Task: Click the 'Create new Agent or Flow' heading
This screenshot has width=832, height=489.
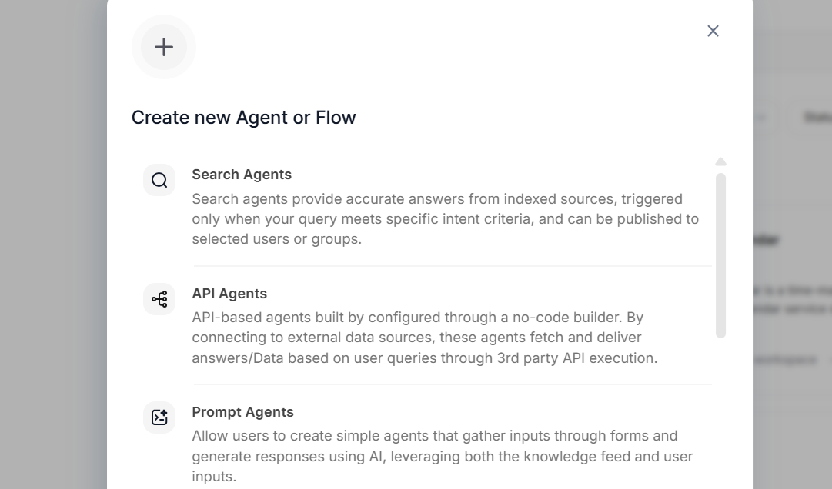Action: [x=243, y=117]
